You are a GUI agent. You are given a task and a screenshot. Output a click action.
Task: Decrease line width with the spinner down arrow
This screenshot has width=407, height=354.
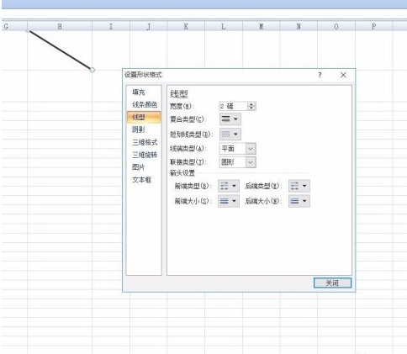pos(251,108)
